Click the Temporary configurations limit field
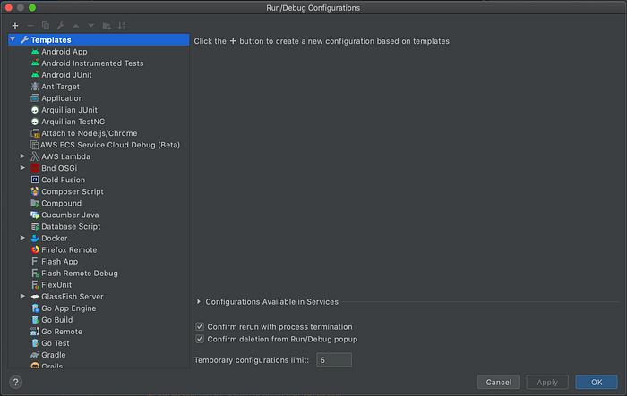The width and height of the screenshot is (627, 396). point(334,360)
